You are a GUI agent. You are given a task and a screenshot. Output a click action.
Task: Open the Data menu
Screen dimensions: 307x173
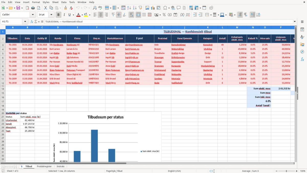coord(64,2)
